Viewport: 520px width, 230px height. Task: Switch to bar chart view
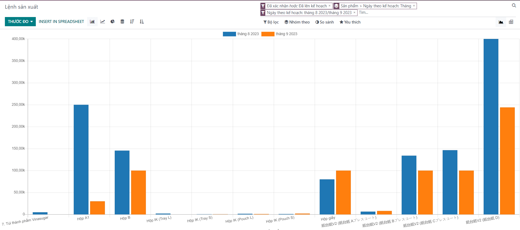coord(92,22)
